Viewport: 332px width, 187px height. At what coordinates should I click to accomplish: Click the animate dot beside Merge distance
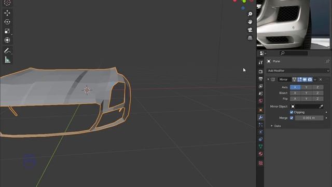click(x=326, y=118)
